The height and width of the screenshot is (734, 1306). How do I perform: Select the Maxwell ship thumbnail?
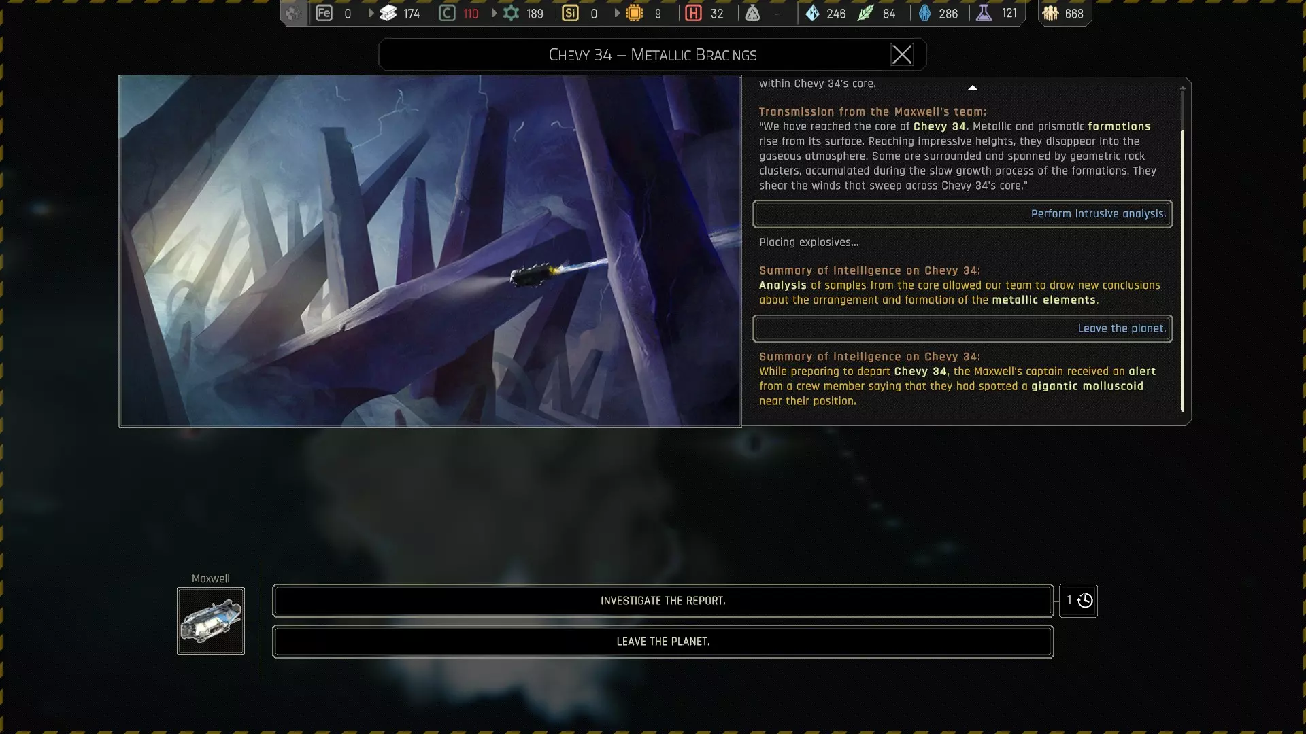pyautogui.click(x=211, y=621)
